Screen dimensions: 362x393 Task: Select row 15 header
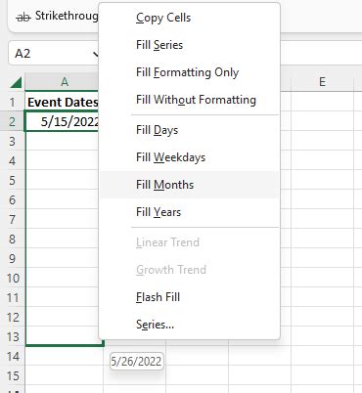(x=13, y=376)
